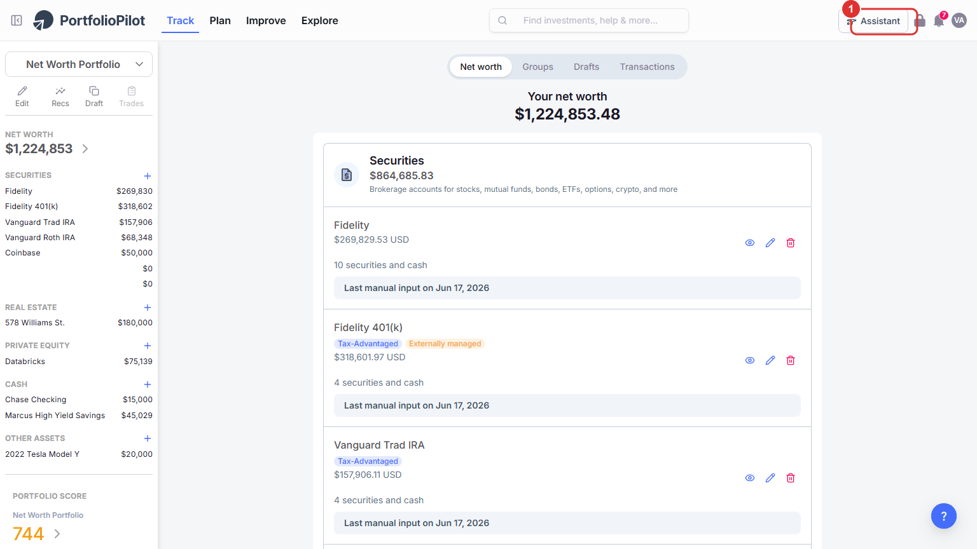Add a Private Equity holding with plus
977x549 pixels.
tap(148, 346)
